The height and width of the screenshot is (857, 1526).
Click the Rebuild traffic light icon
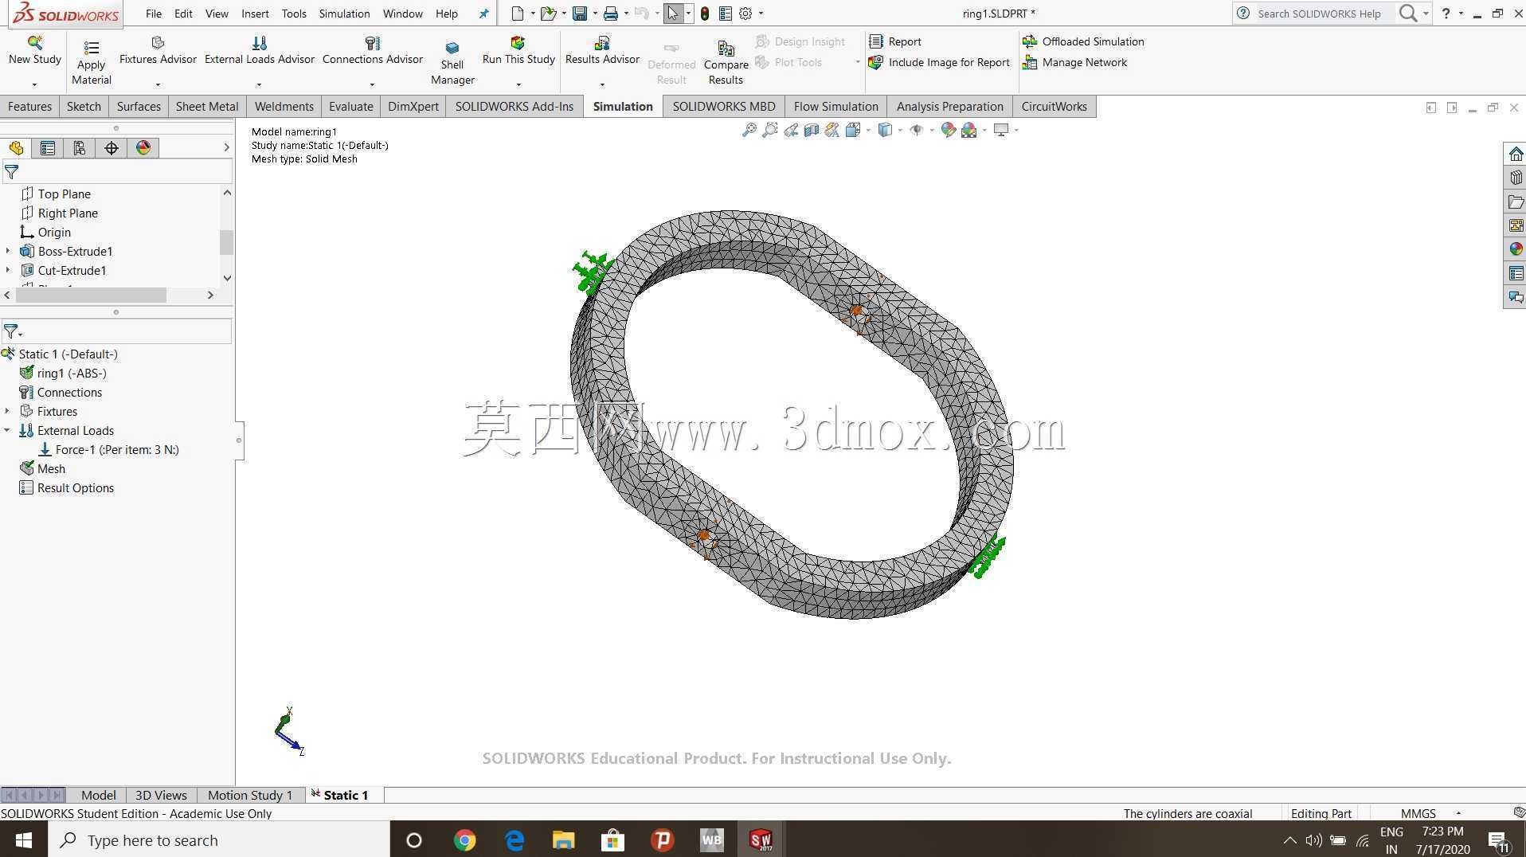pyautogui.click(x=705, y=14)
